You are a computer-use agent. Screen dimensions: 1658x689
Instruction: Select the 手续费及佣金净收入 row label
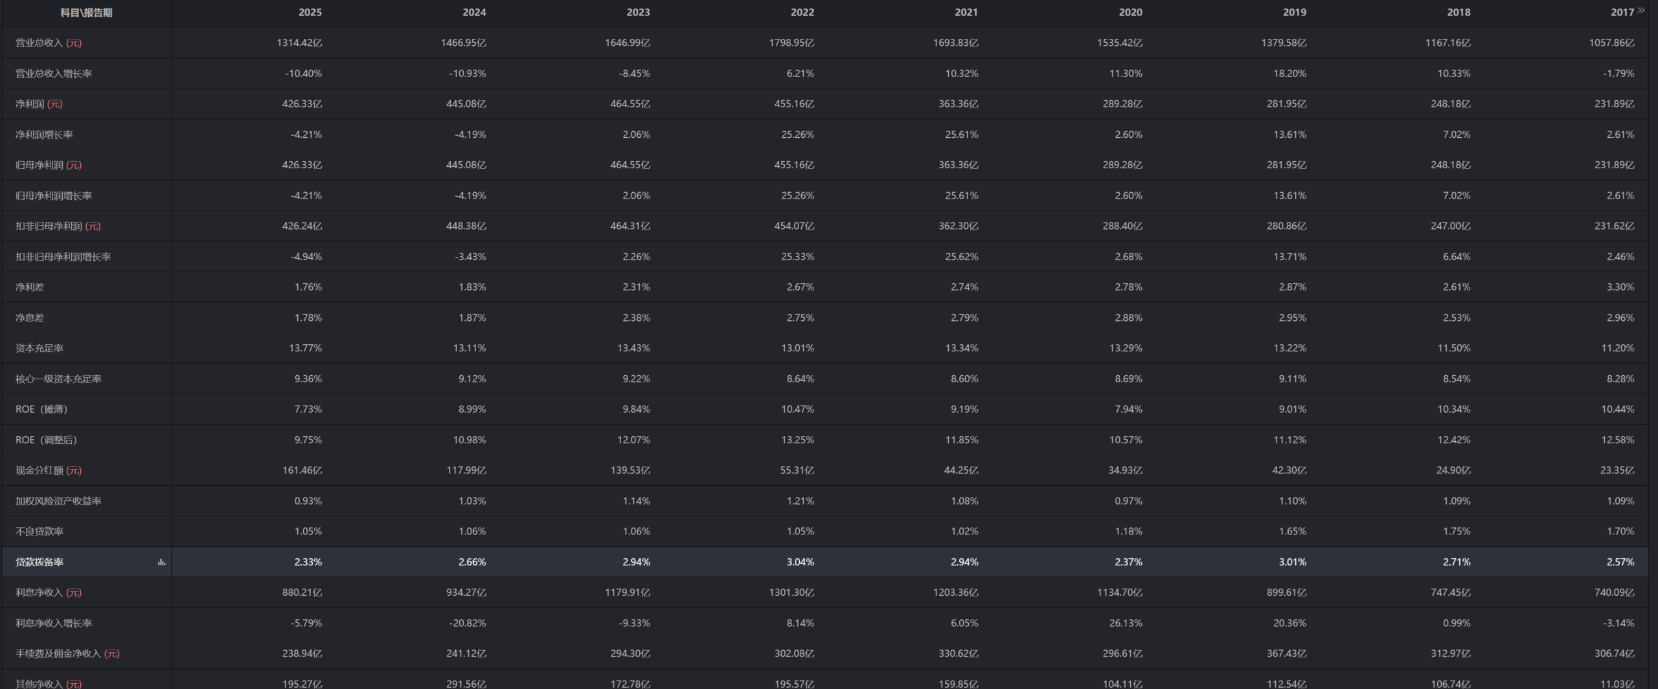pyautogui.click(x=67, y=653)
